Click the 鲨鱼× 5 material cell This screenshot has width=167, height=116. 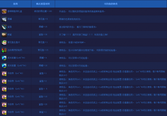click(43, 89)
